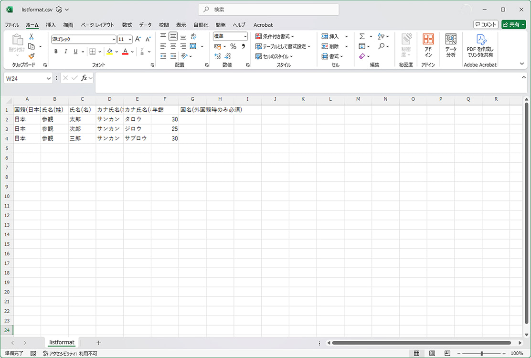Click the 共有 button
Viewport: 531px width, 358px height.
pyautogui.click(x=513, y=24)
